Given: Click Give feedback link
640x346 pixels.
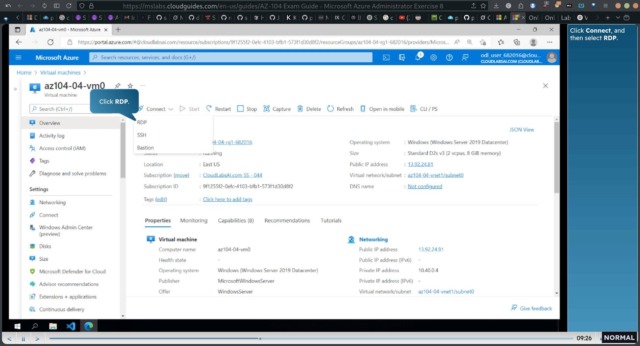Looking at the screenshot, I should 532,308.
